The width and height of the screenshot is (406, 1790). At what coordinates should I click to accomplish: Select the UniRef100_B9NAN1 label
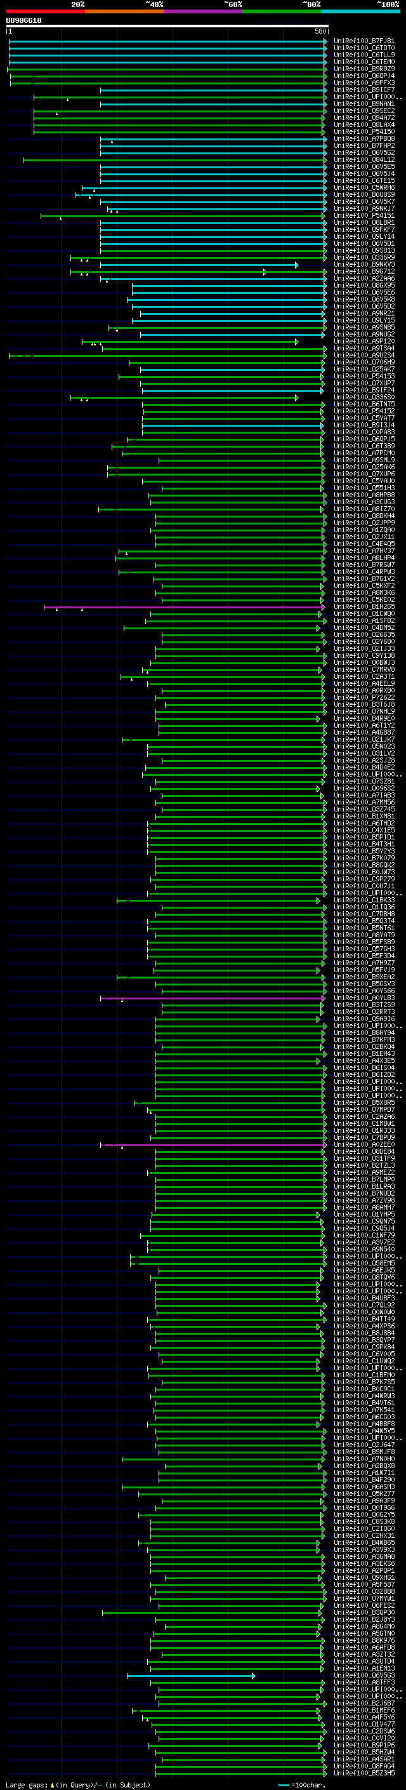364,104
